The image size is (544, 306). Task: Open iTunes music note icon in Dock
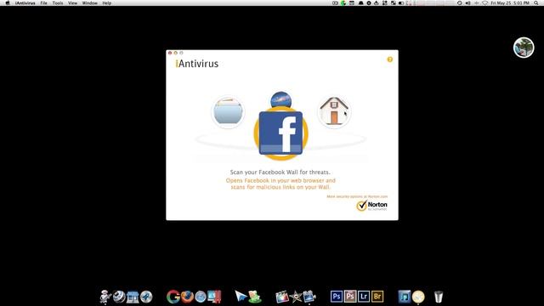pos(405,297)
